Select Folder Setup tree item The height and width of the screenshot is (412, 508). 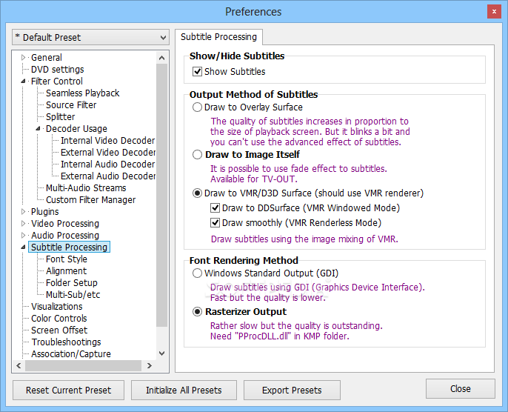72,282
